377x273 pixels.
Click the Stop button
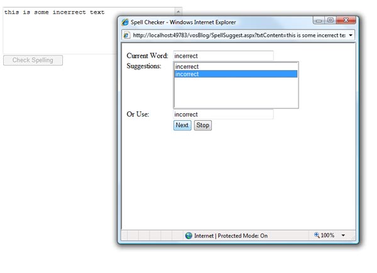(203, 125)
